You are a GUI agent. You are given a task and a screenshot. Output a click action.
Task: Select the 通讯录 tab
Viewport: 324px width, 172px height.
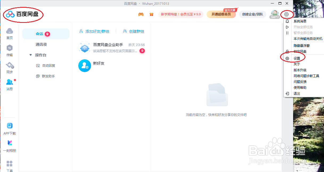41,44
